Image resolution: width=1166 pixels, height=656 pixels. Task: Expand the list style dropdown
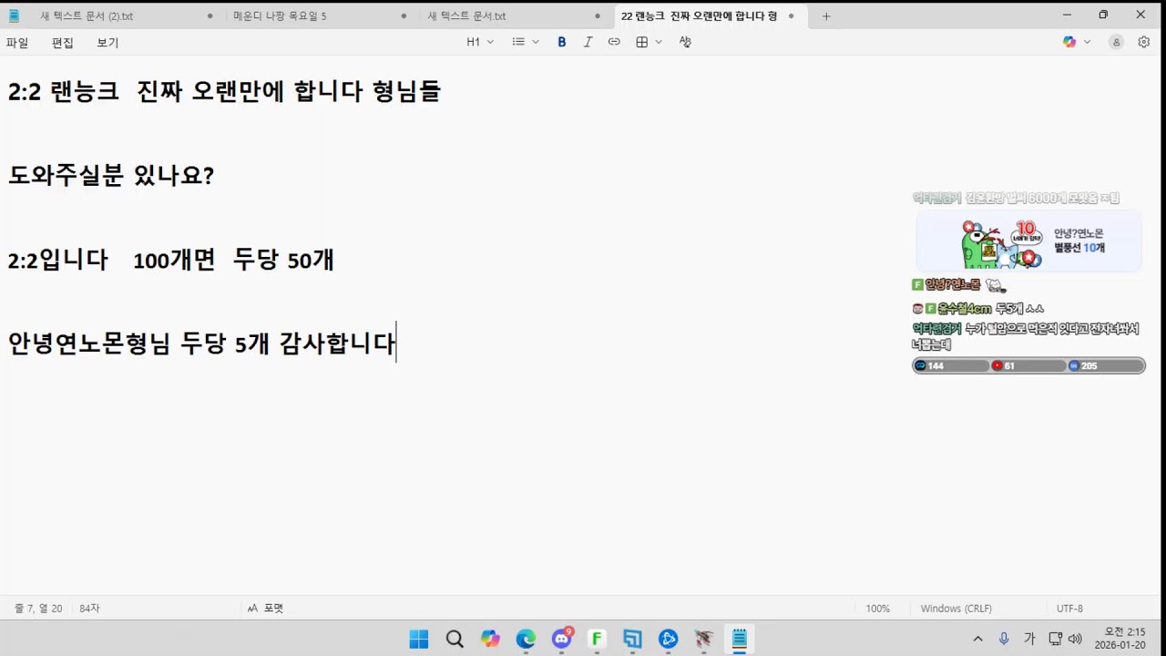pos(526,42)
